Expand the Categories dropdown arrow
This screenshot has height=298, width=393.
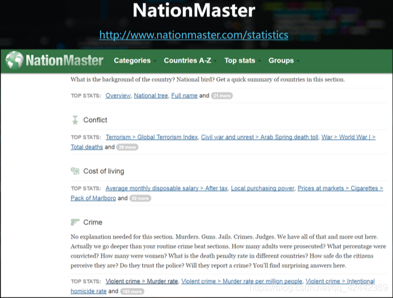tap(155, 61)
